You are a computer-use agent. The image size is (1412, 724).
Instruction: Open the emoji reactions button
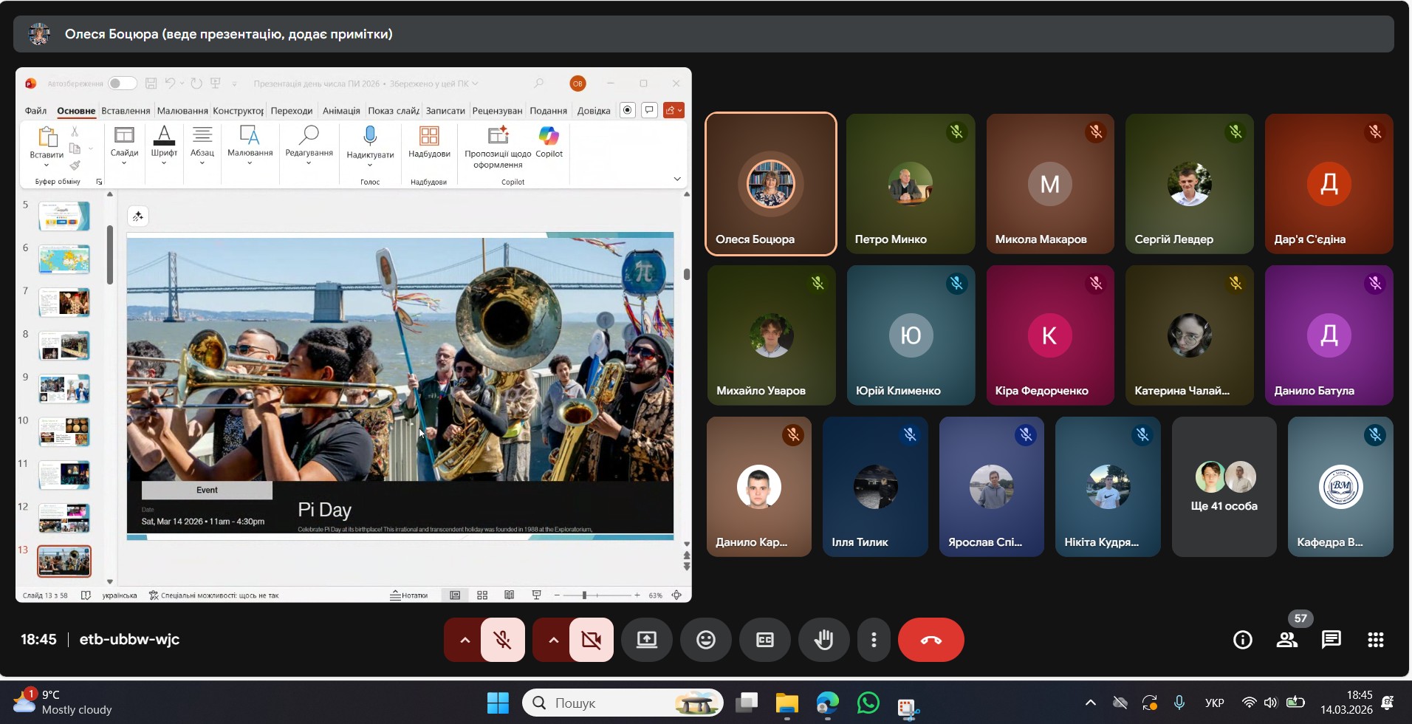(706, 640)
